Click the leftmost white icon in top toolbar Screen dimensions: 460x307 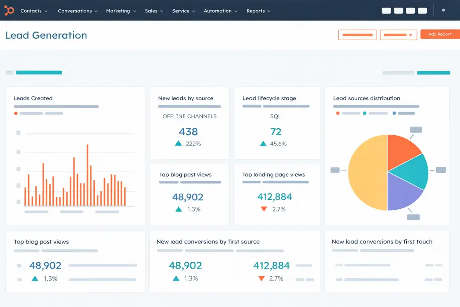pyautogui.click(x=386, y=10)
